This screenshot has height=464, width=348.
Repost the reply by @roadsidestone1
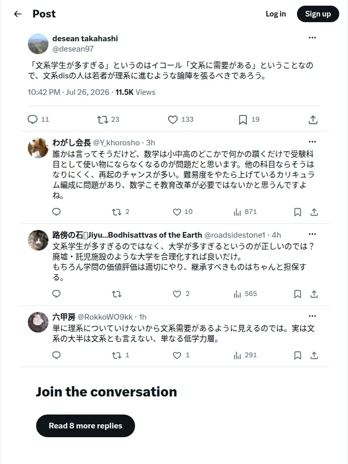(x=117, y=294)
